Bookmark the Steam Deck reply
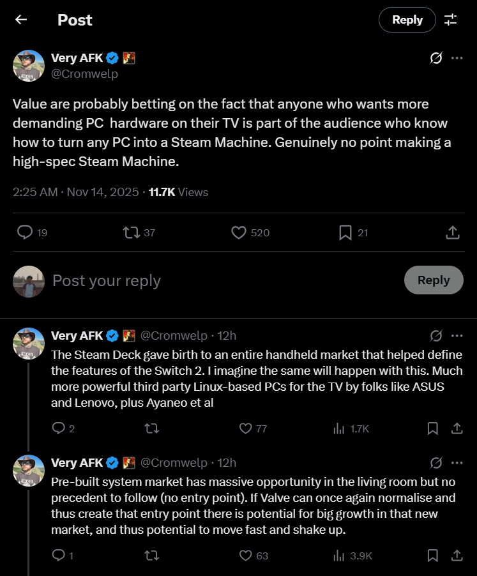 point(432,428)
